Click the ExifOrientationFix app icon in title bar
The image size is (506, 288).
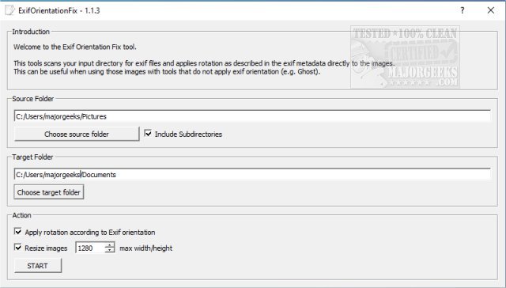coord(9,10)
